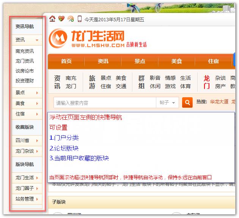Expand the 景点 sidebar arrow
239x218 pixels.
(x=37, y=93)
